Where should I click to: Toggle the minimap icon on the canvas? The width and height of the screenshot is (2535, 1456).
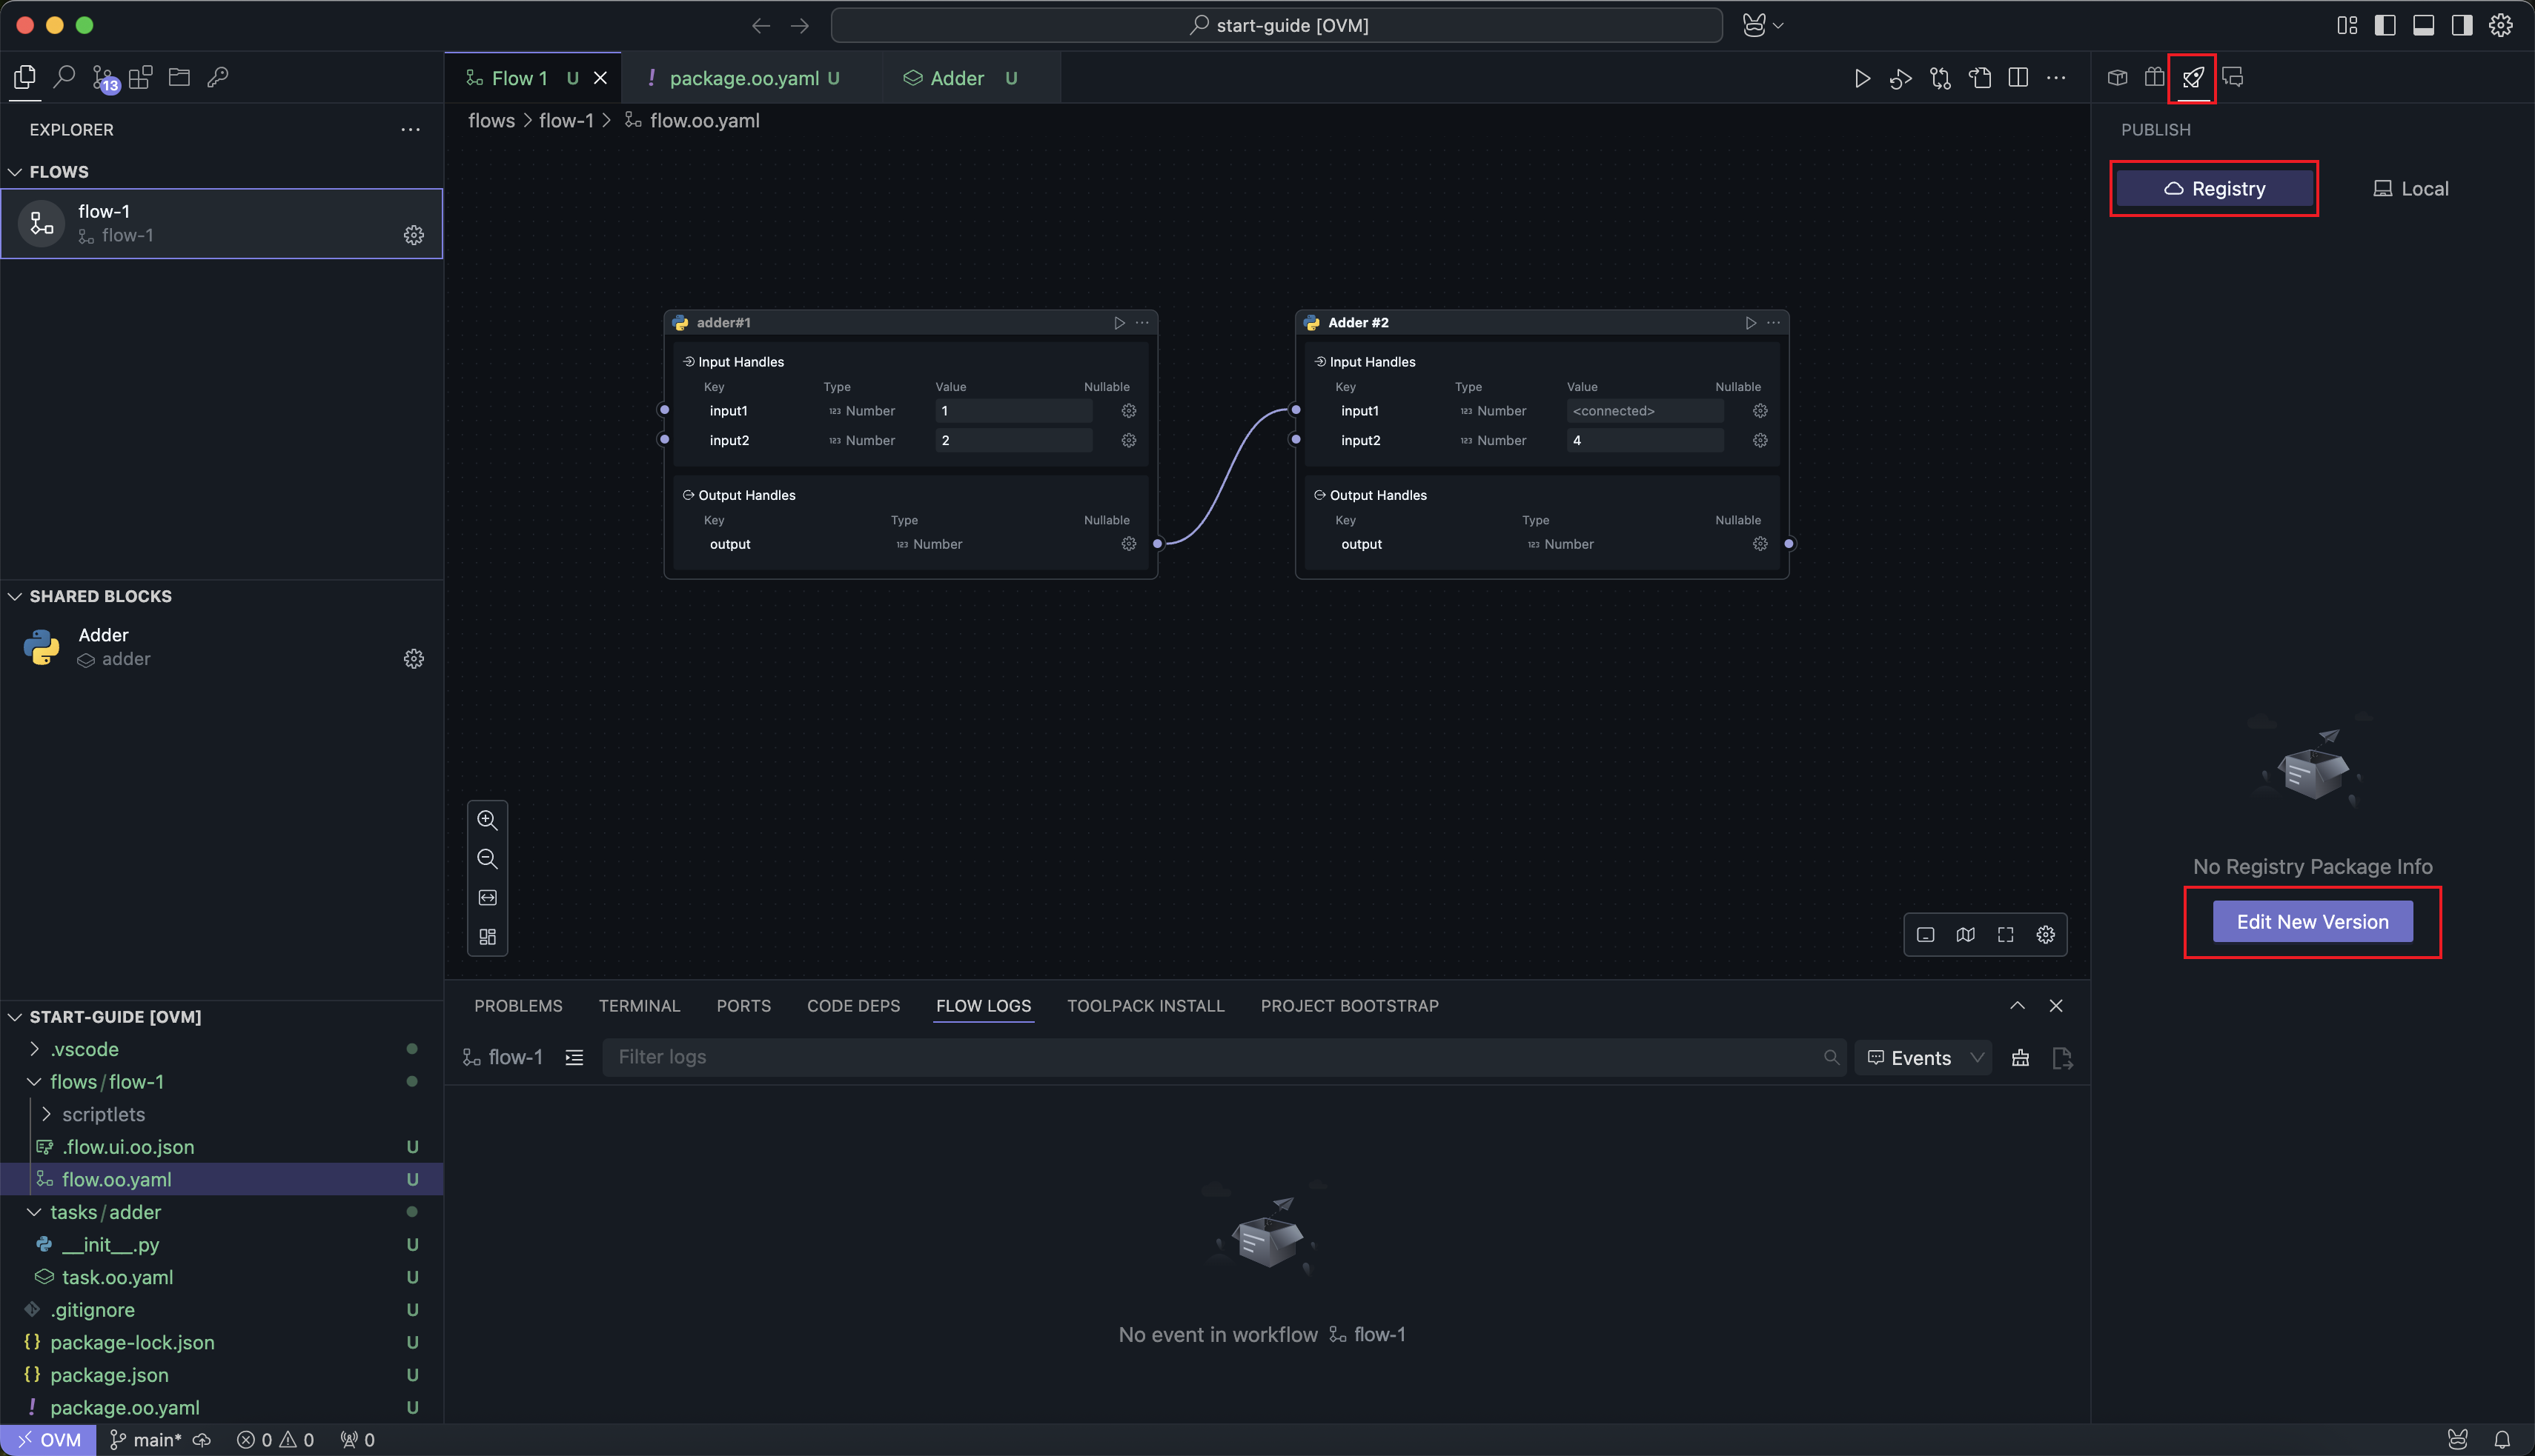click(x=1966, y=935)
